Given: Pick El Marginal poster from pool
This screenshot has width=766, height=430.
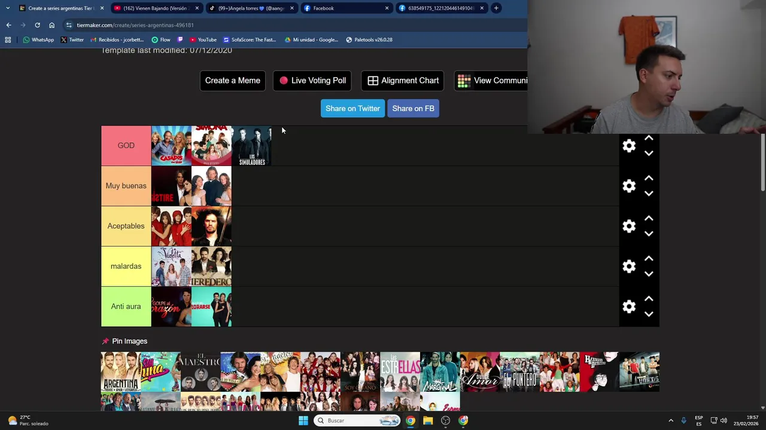Looking at the screenshot, I should (x=440, y=371).
